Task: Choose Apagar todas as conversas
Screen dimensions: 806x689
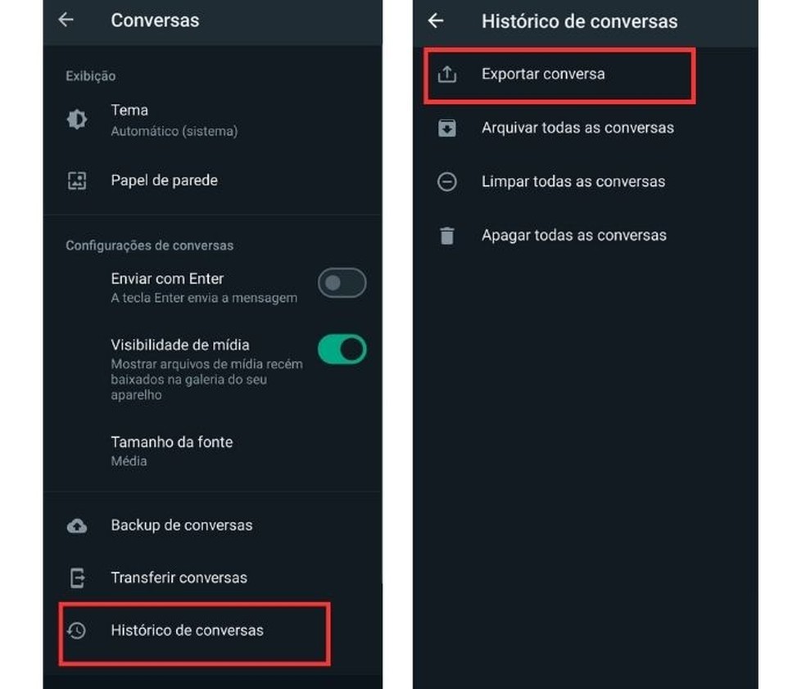Action: (586, 236)
